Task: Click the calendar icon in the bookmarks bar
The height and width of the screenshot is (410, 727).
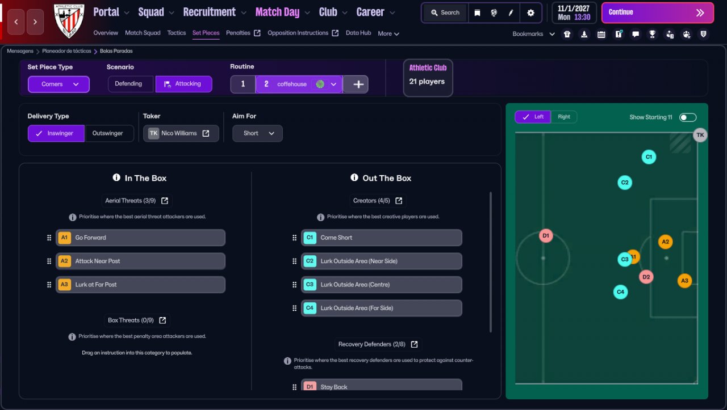Action: coord(601,34)
